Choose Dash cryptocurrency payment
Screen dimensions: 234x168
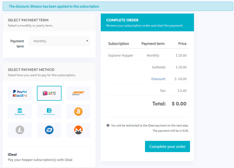click(x=49, y=130)
